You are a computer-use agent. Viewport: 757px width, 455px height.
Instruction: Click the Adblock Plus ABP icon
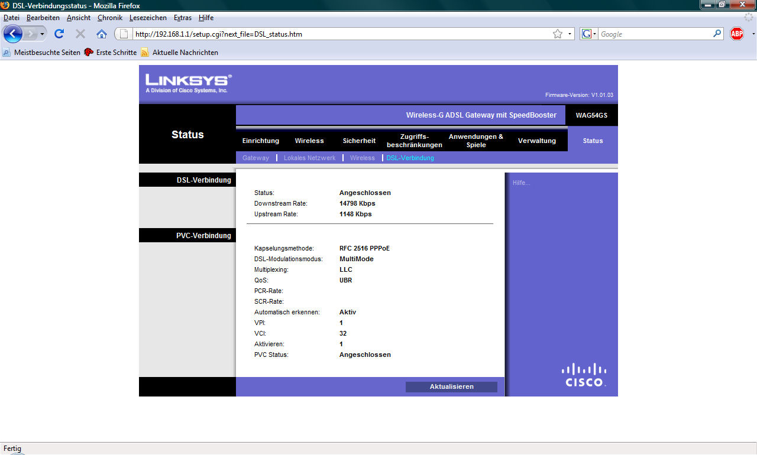(736, 34)
